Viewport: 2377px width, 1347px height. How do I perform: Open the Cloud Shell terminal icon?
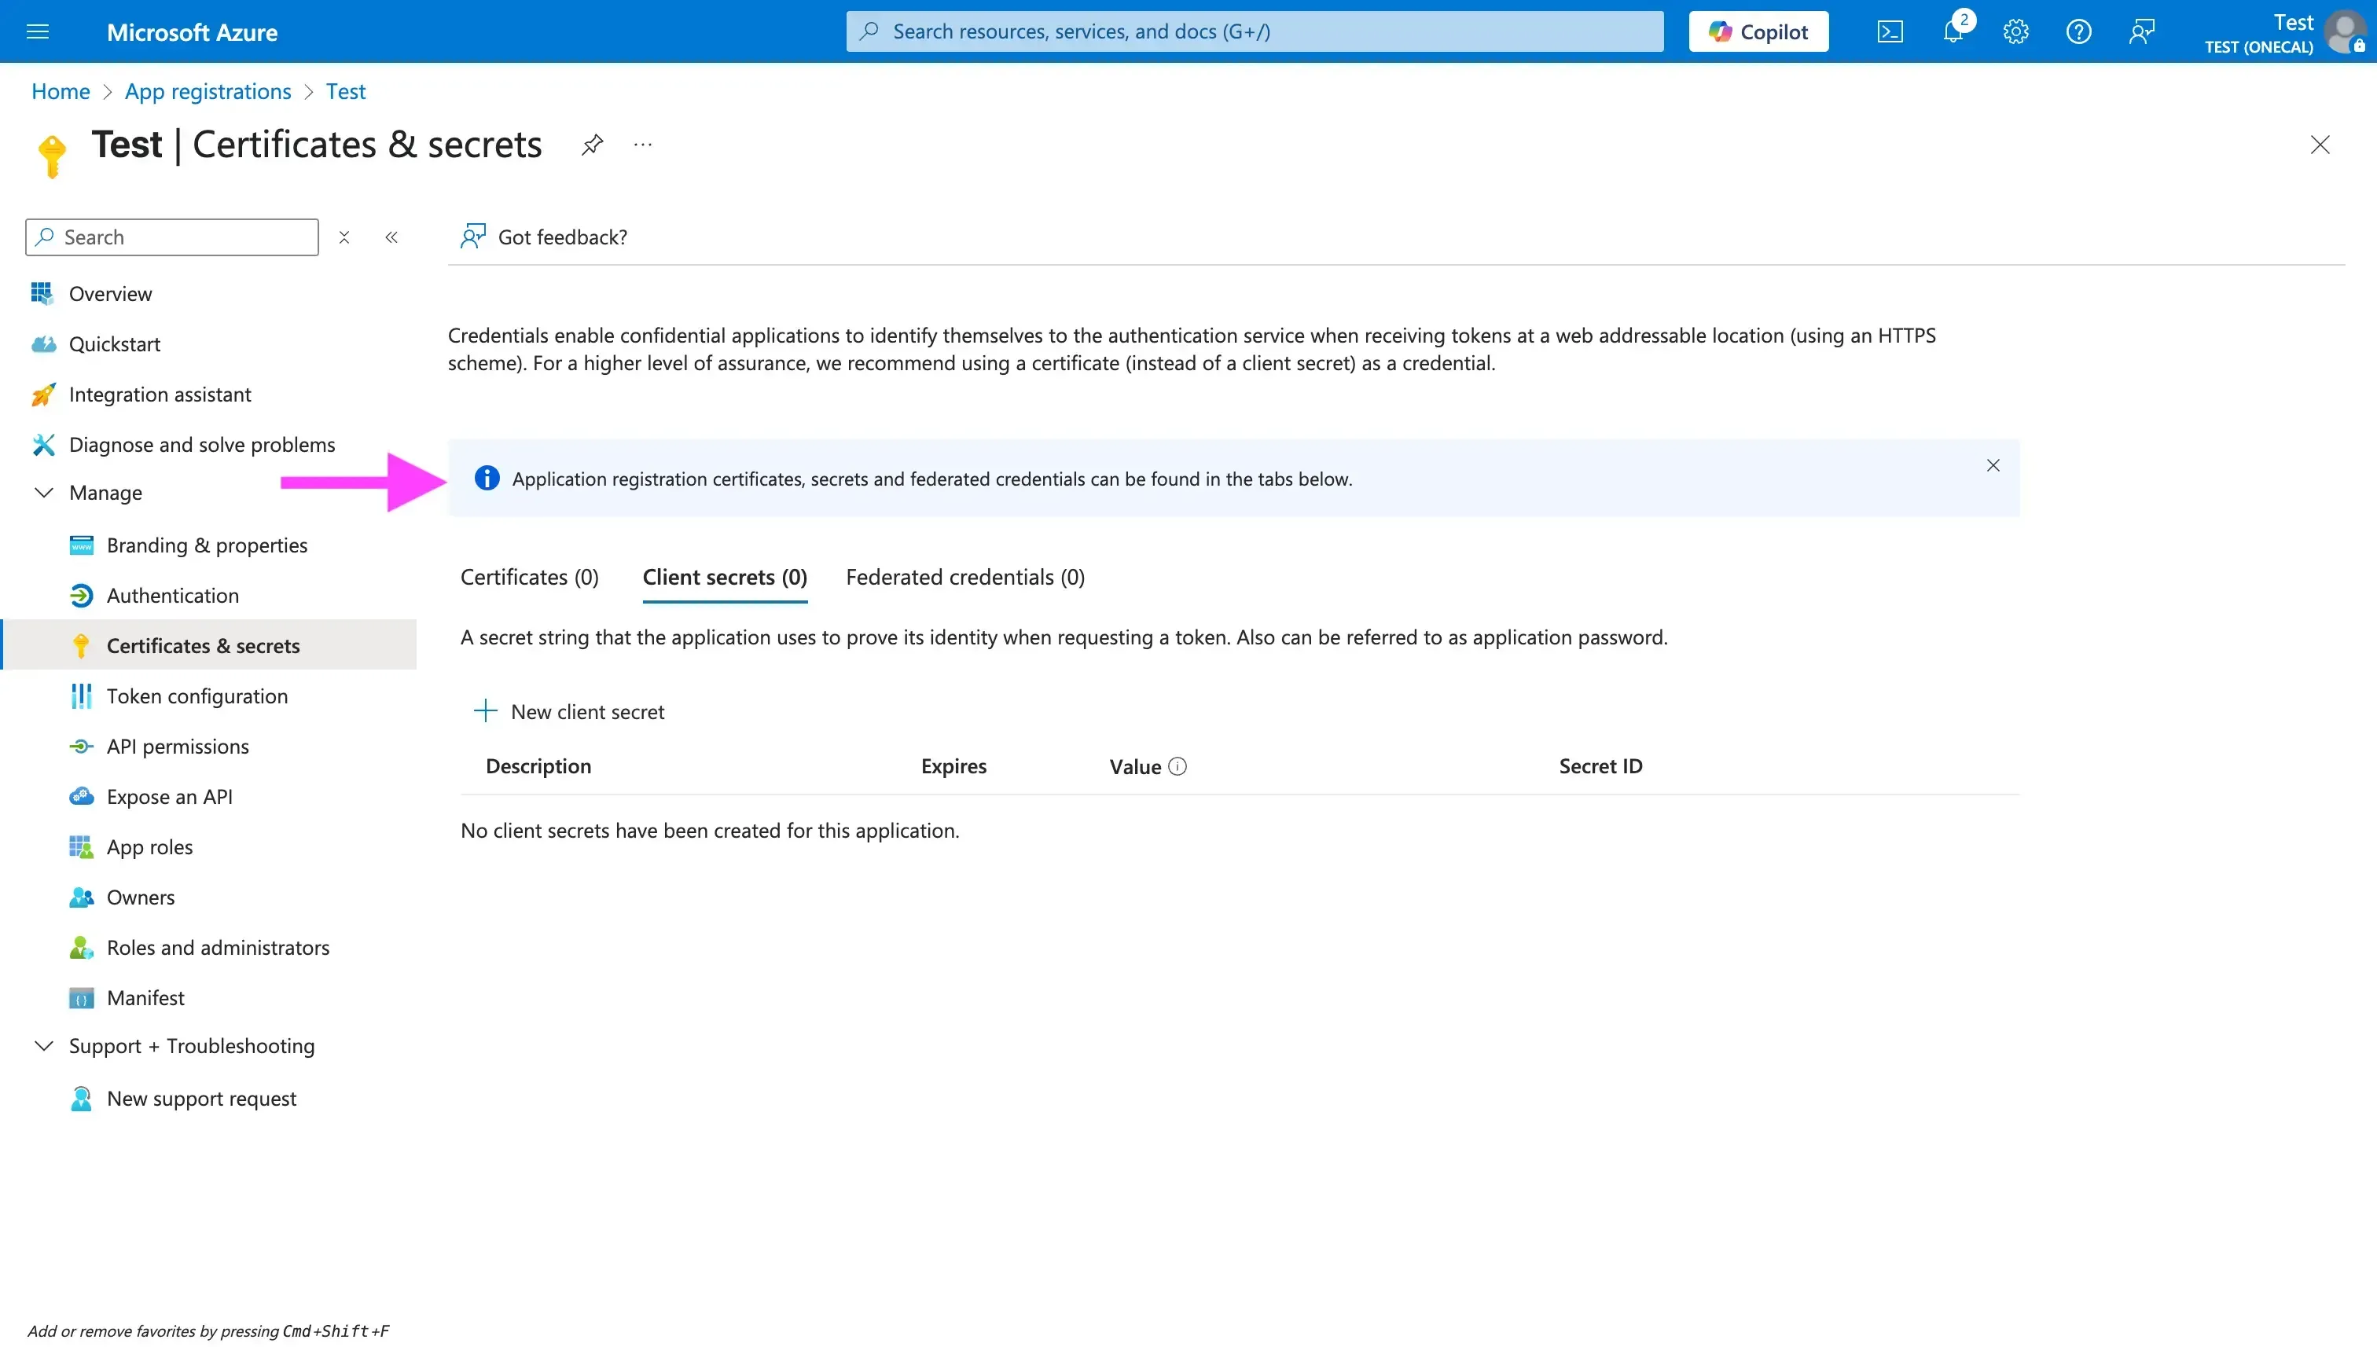tap(1890, 31)
